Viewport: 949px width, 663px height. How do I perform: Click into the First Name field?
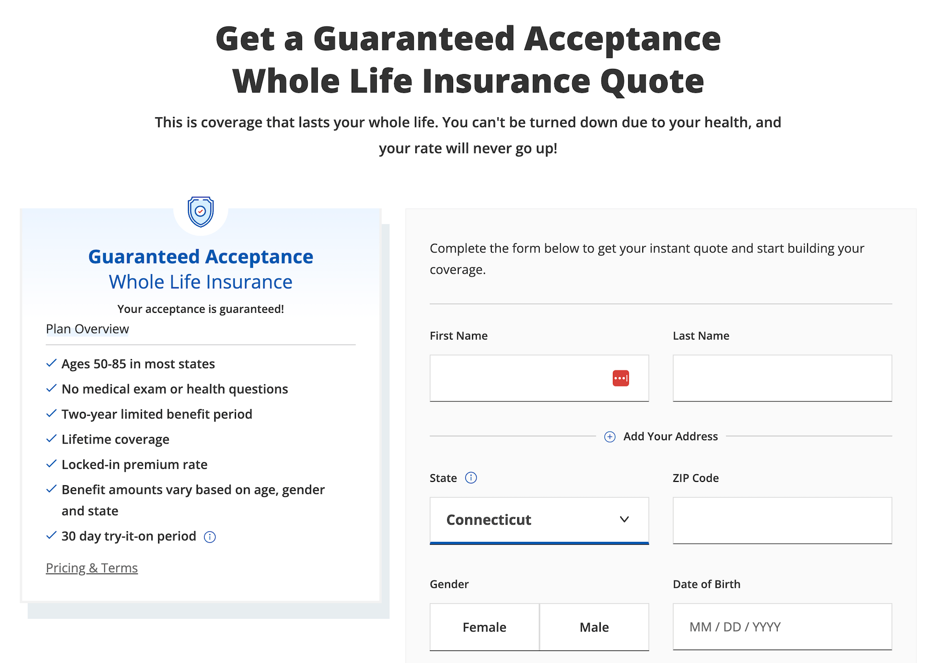click(x=518, y=378)
